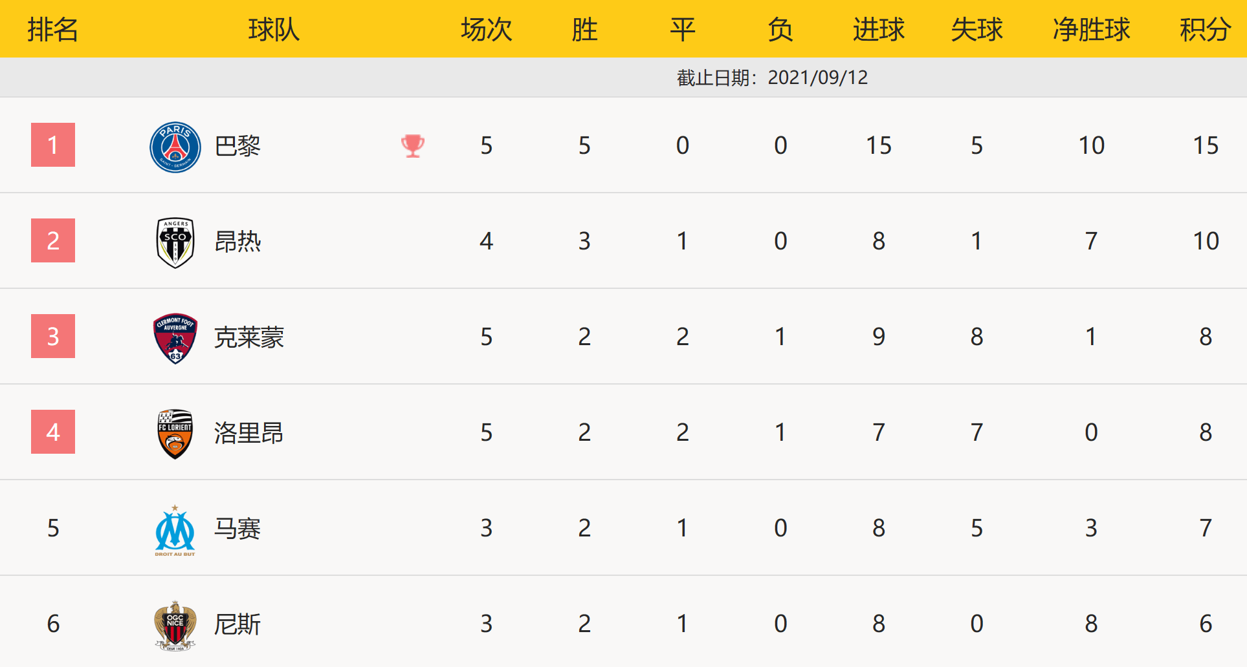Screen dimensions: 1247x667
Task: Open the 巴黎 team name link
Action: (237, 146)
